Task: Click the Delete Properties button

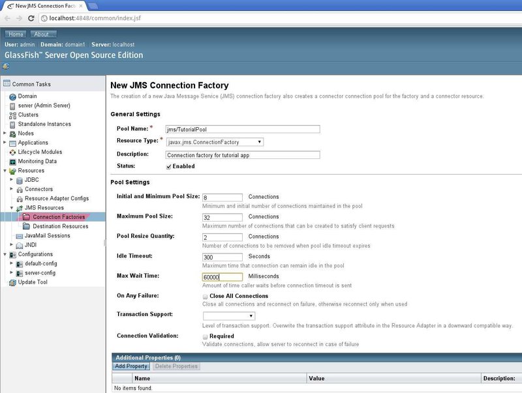Action: (176, 366)
